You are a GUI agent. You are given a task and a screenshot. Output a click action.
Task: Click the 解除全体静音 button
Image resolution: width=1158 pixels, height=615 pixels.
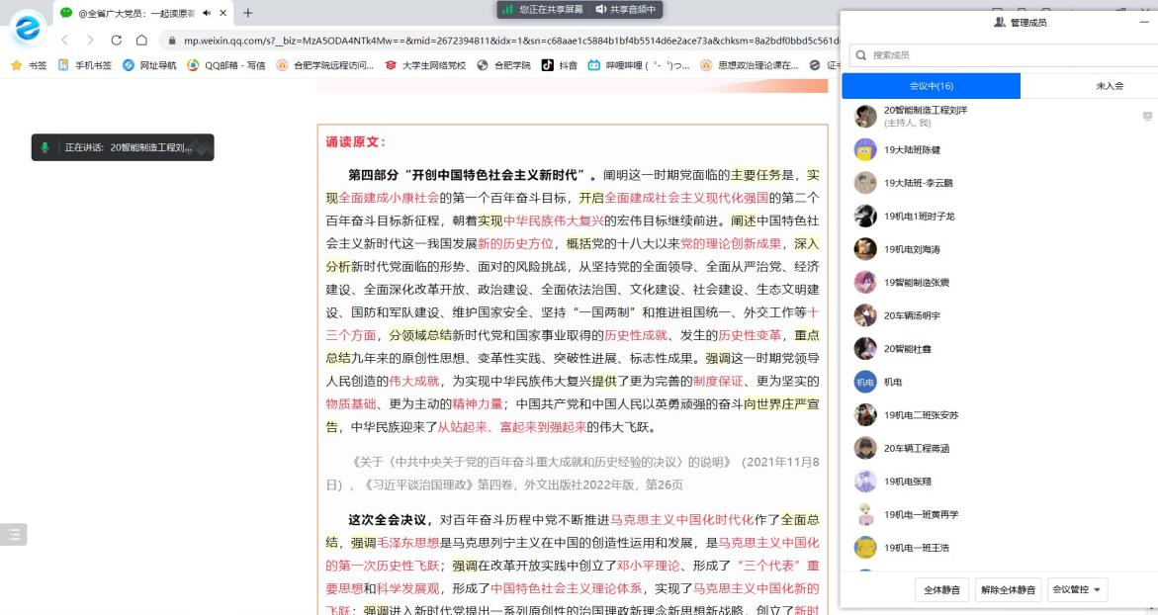coord(1008,590)
